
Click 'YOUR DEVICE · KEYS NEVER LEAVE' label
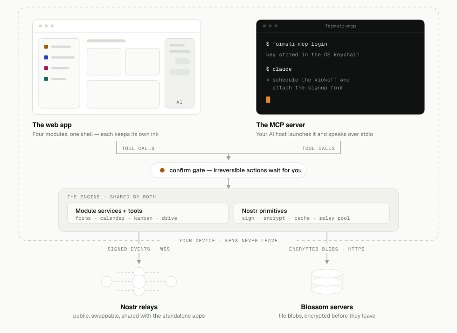click(228, 241)
